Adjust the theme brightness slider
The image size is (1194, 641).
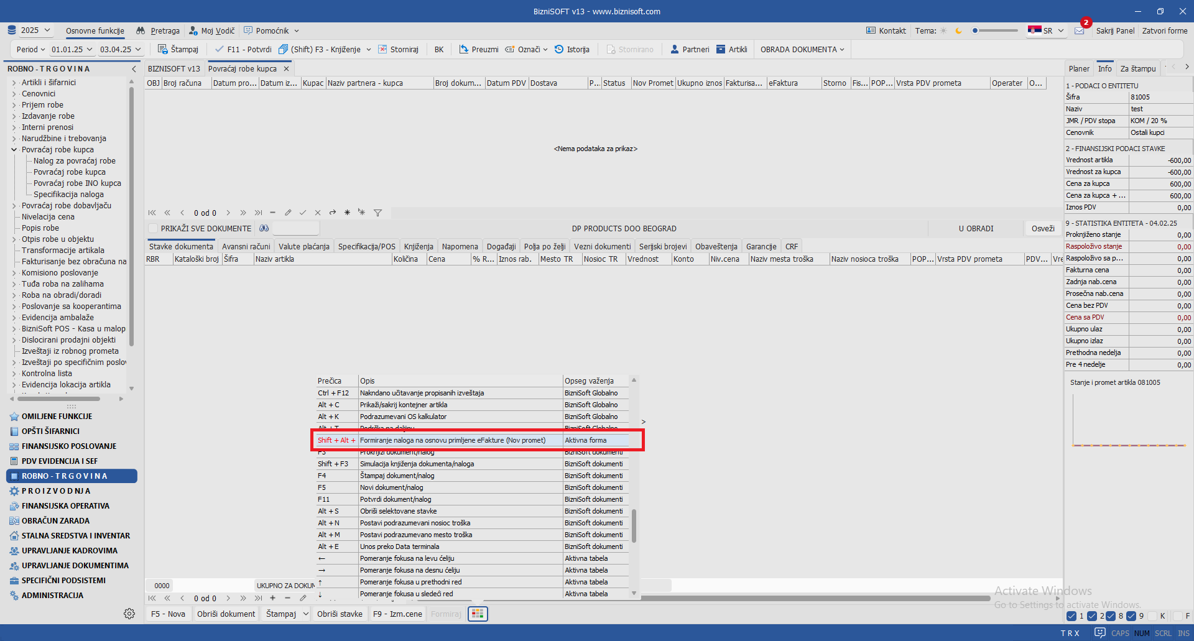pos(995,30)
